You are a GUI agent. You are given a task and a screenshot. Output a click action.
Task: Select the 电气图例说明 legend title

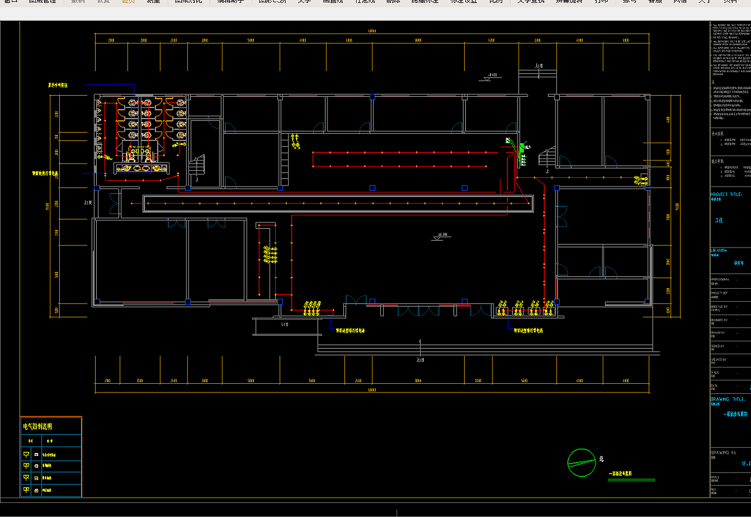(x=38, y=427)
